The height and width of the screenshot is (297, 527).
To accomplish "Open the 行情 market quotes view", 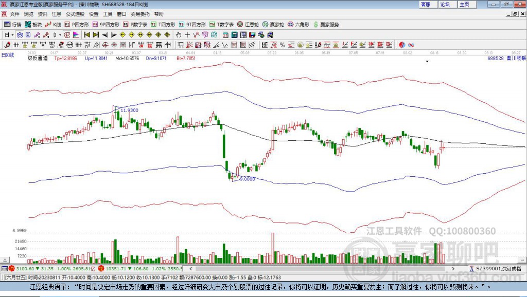I will 12,25.
